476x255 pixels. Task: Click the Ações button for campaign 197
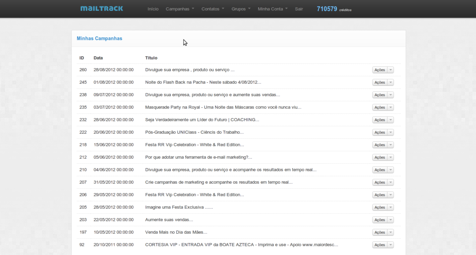tap(380, 232)
